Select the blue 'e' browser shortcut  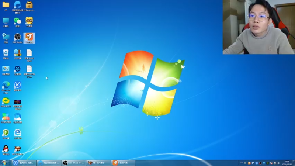click(17, 134)
